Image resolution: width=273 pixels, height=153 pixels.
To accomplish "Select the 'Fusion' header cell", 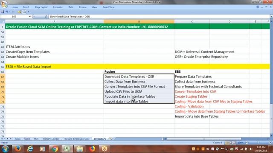I will point(139,71).
